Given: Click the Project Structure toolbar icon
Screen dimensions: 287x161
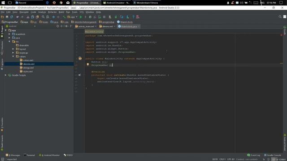Looking at the screenshot, I should point(122,17).
